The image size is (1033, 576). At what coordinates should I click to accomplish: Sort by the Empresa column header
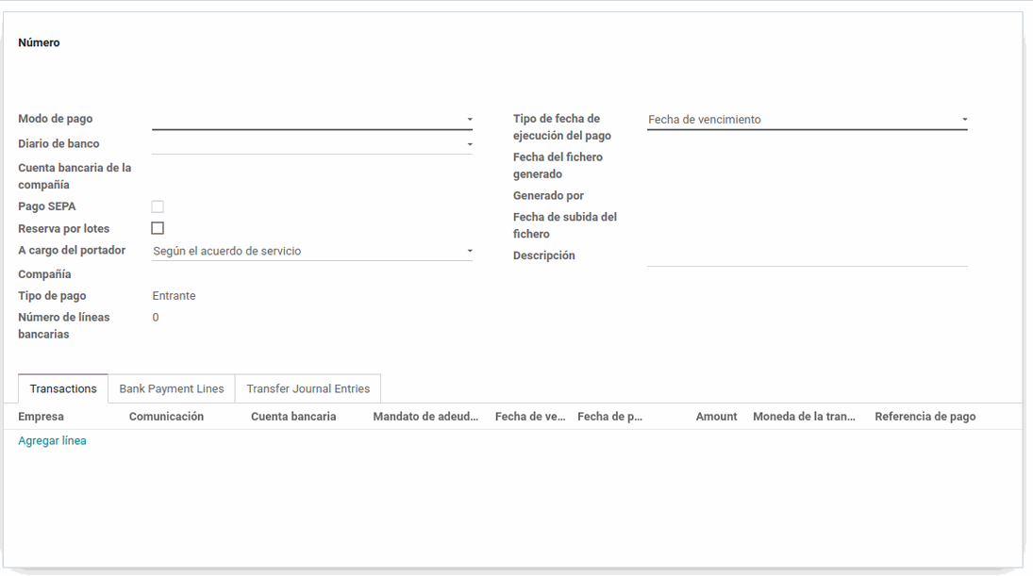click(42, 417)
